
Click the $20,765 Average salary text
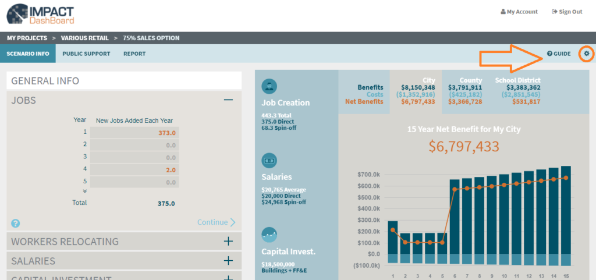(x=283, y=190)
